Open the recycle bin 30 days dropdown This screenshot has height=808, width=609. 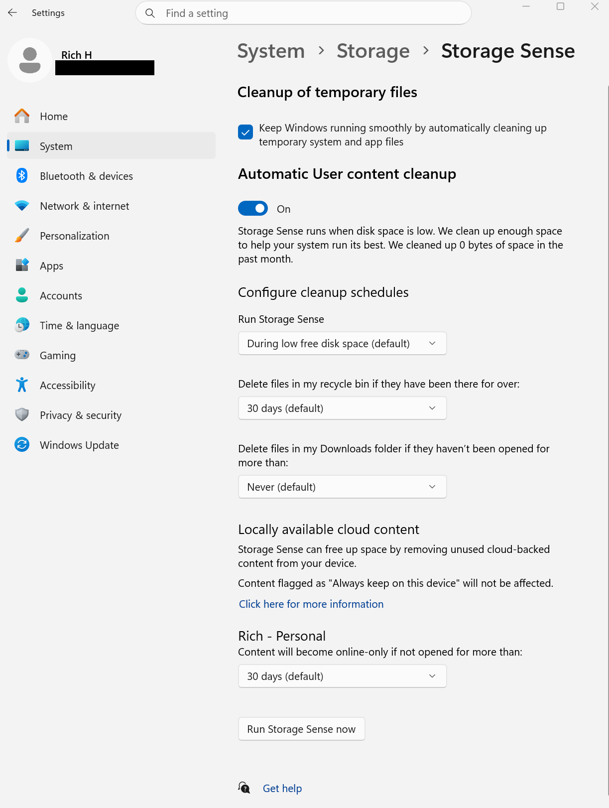pos(343,408)
